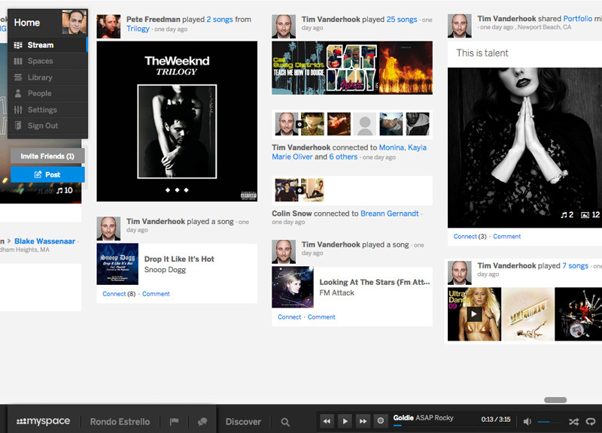Open notifications via the flag icon

tap(175, 422)
